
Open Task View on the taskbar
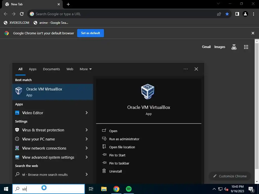tap(91, 189)
